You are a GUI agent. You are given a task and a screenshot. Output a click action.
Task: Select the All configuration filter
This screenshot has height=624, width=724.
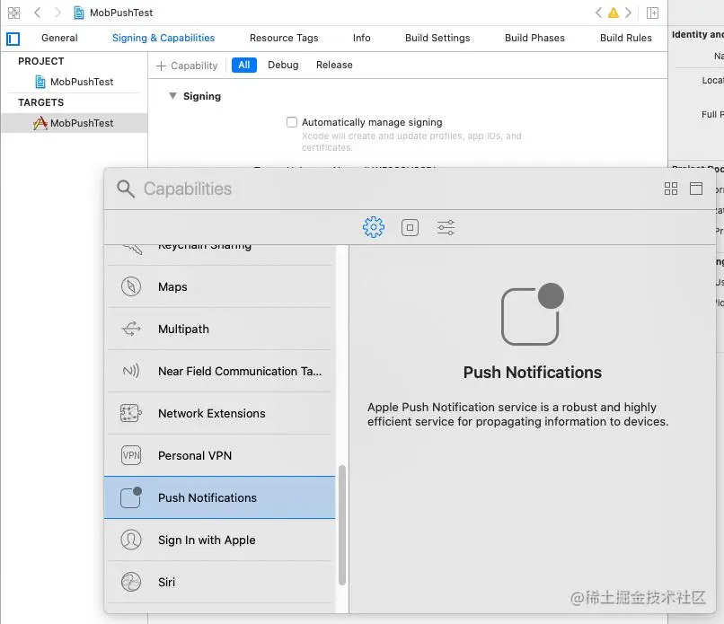244,65
